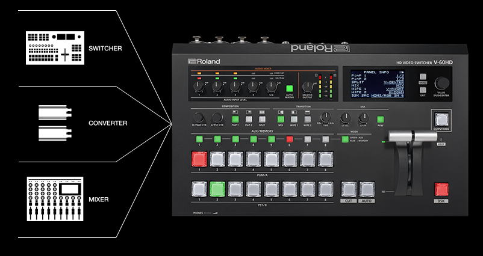Select PGM/A channel 3 button

235,159
